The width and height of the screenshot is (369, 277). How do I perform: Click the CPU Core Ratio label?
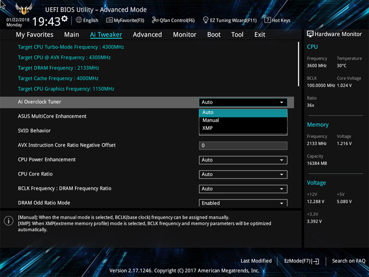tap(35, 174)
